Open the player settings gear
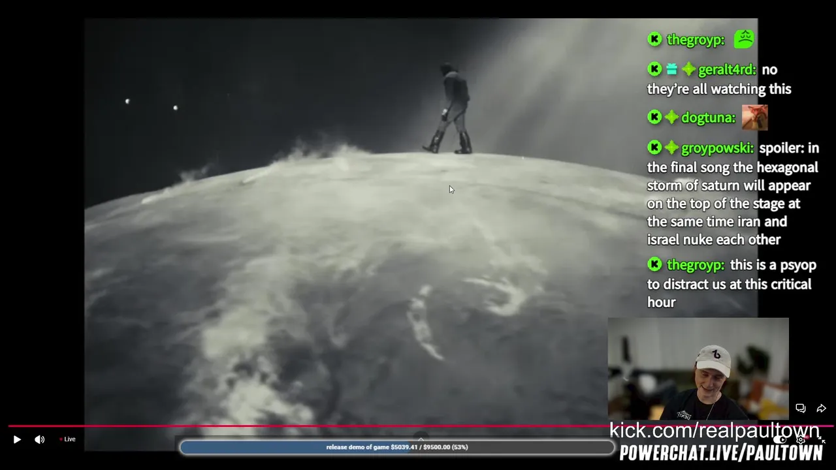Viewport: 836px width, 470px height. [x=801, y=439]
